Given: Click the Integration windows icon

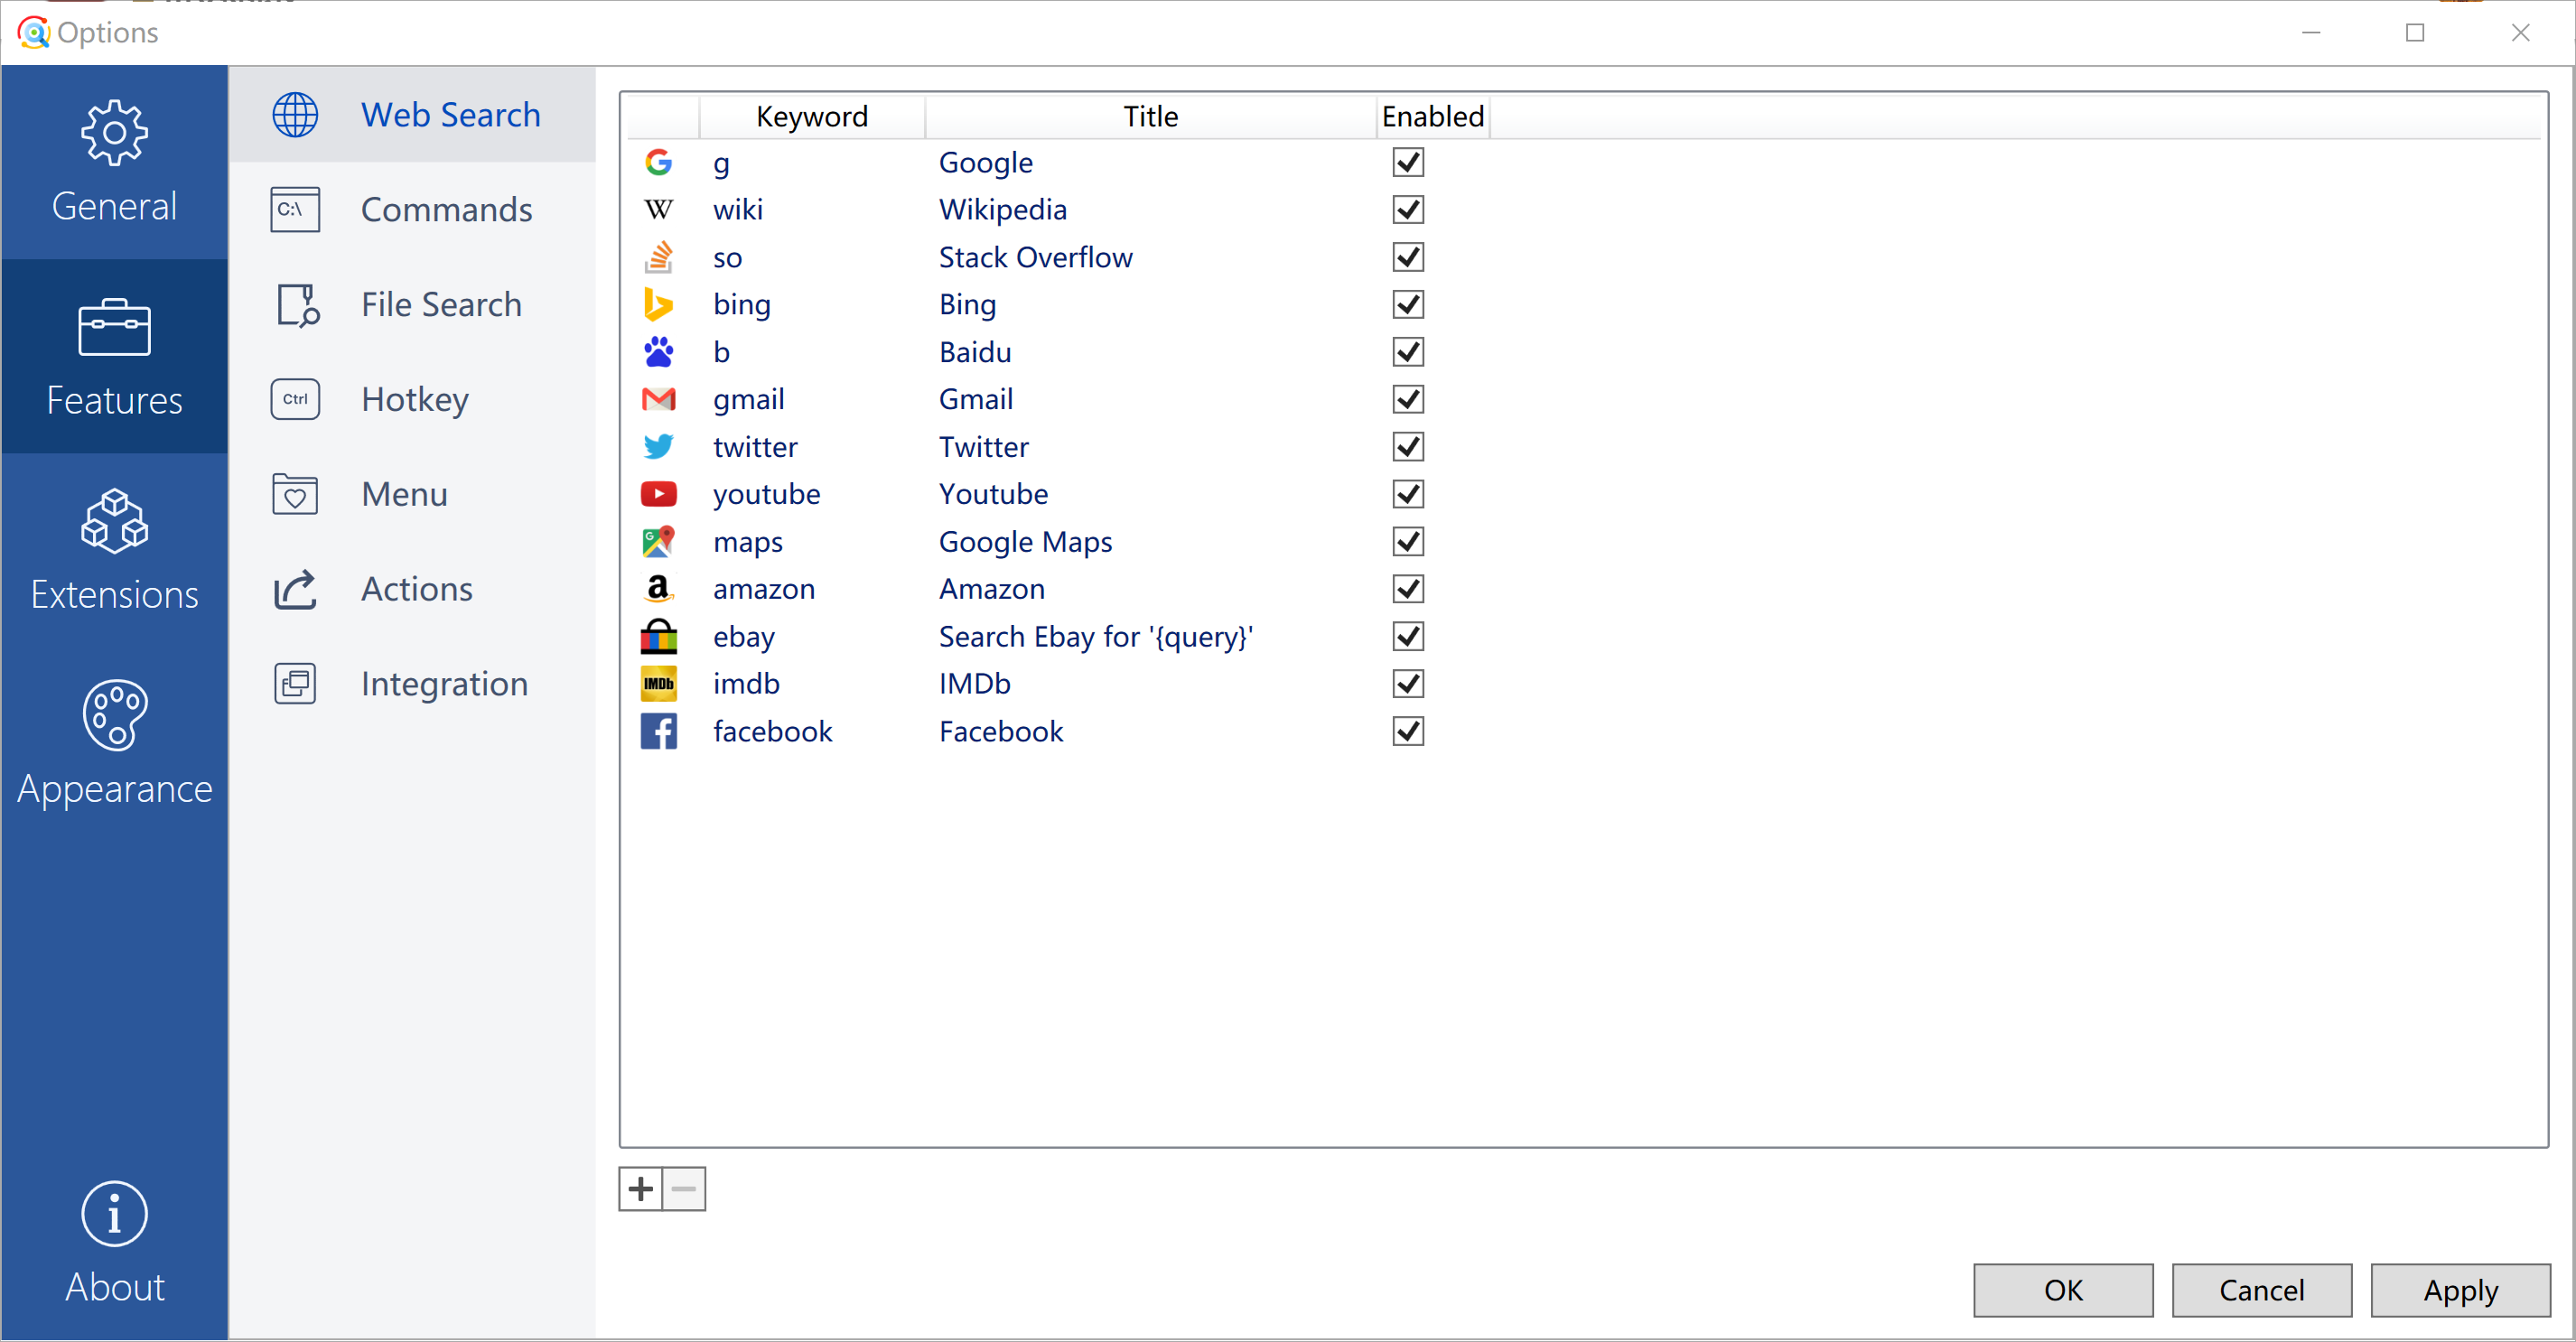Looking at the screenshot, I should click(x=295, y=684).
